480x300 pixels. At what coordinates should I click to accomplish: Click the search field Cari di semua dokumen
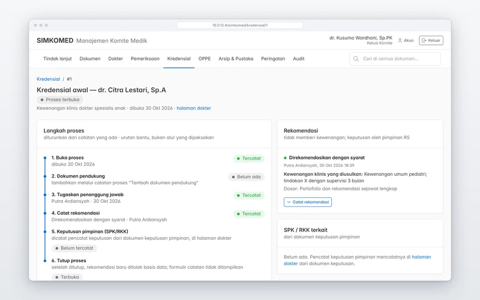point(395,59)
